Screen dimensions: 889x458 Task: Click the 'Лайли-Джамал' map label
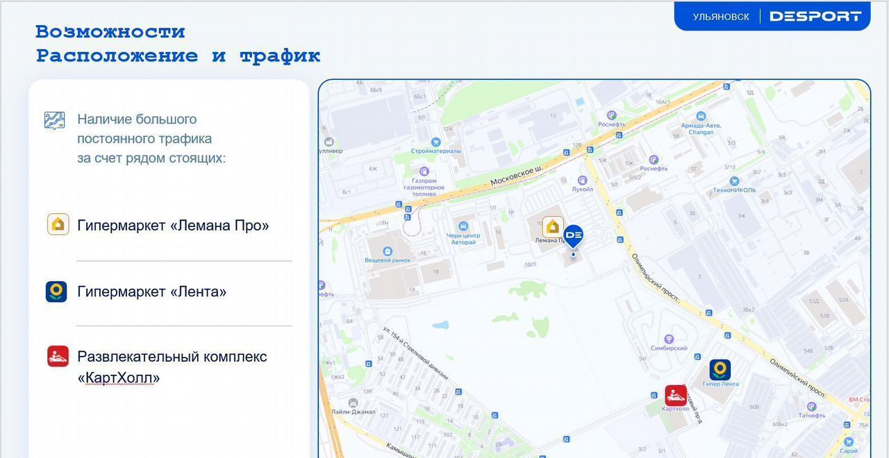click(x=353, y=412)
